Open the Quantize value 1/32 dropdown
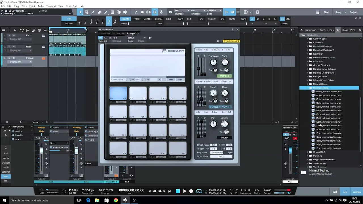The height and width of the screenshot is (204, 363). click(182, 10)
